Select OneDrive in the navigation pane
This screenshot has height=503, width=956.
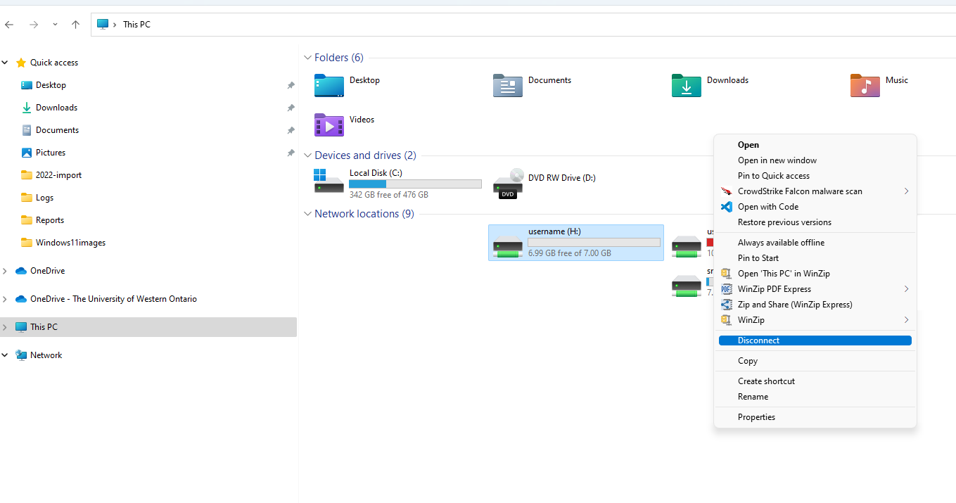[47, 271]
